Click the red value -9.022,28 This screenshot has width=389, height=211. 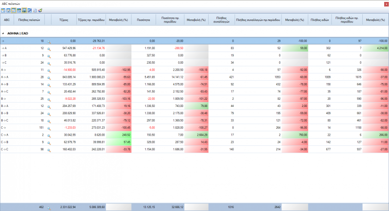coord(70,99)
